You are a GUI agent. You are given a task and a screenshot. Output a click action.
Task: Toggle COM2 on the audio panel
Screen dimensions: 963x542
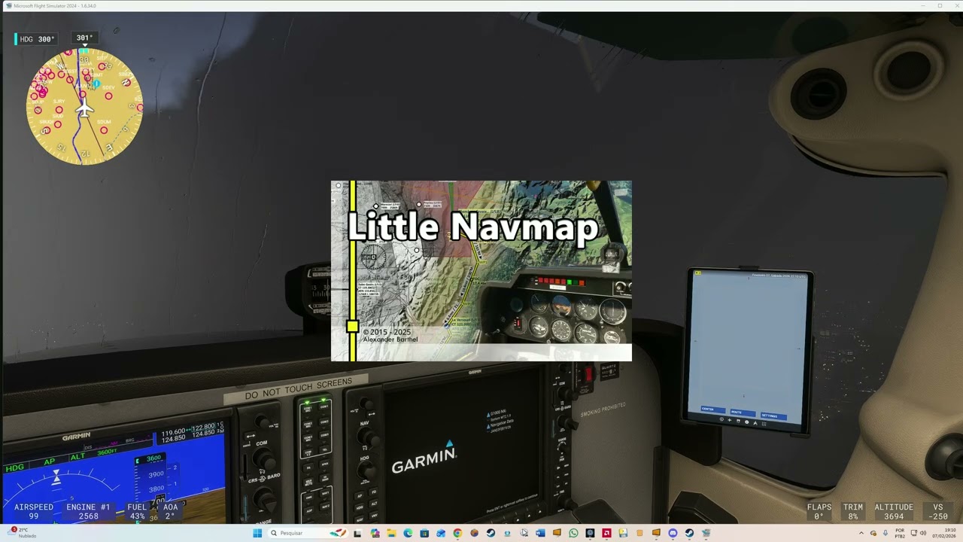point(324,423)
